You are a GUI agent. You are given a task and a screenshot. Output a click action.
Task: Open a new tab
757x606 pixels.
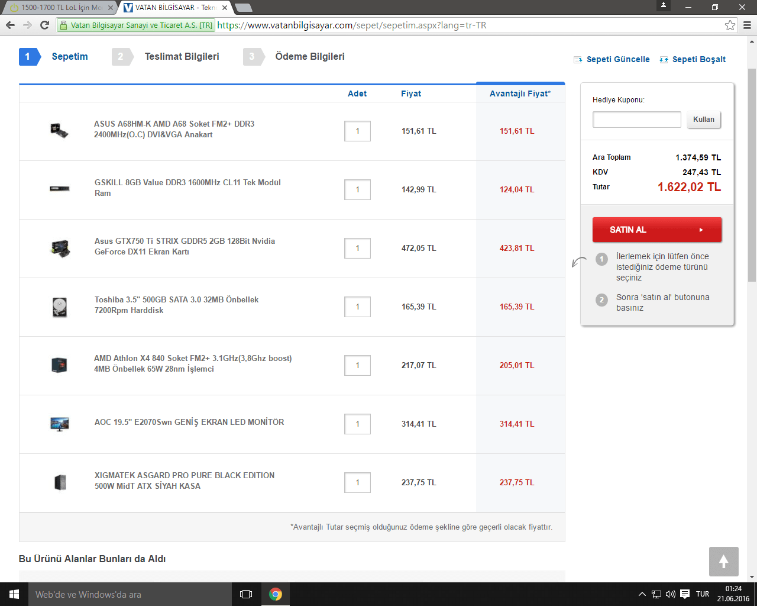244,8
